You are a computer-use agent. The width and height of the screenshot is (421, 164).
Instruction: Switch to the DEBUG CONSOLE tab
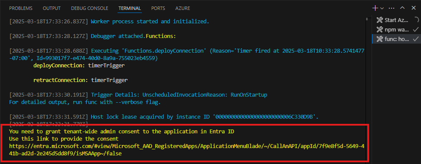(x=89, y=8)
